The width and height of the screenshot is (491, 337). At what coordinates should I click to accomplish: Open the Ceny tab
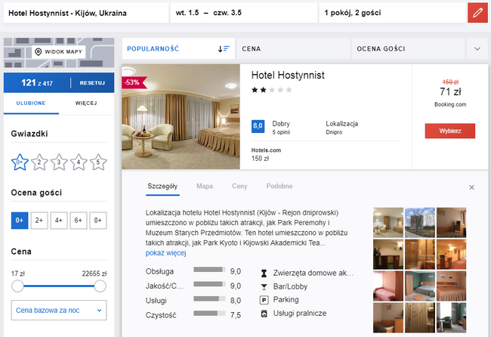pyautogui.click(x=239, y=187)
